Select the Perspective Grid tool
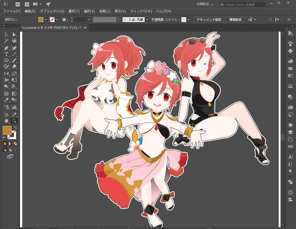 pos(14,86)
